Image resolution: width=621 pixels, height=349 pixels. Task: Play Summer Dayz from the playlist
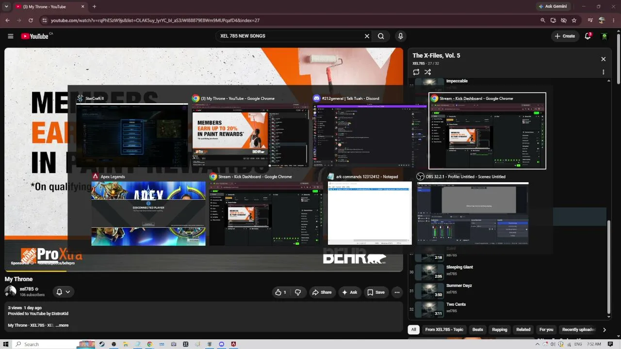(507, 290)
